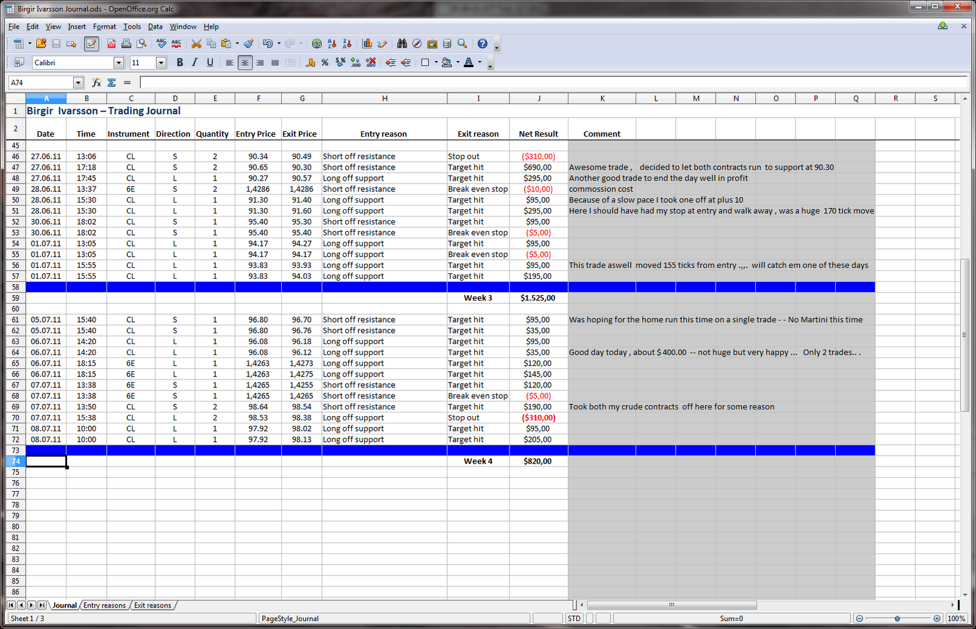Expand the Font Size dropdown

(x=161, y=62)
